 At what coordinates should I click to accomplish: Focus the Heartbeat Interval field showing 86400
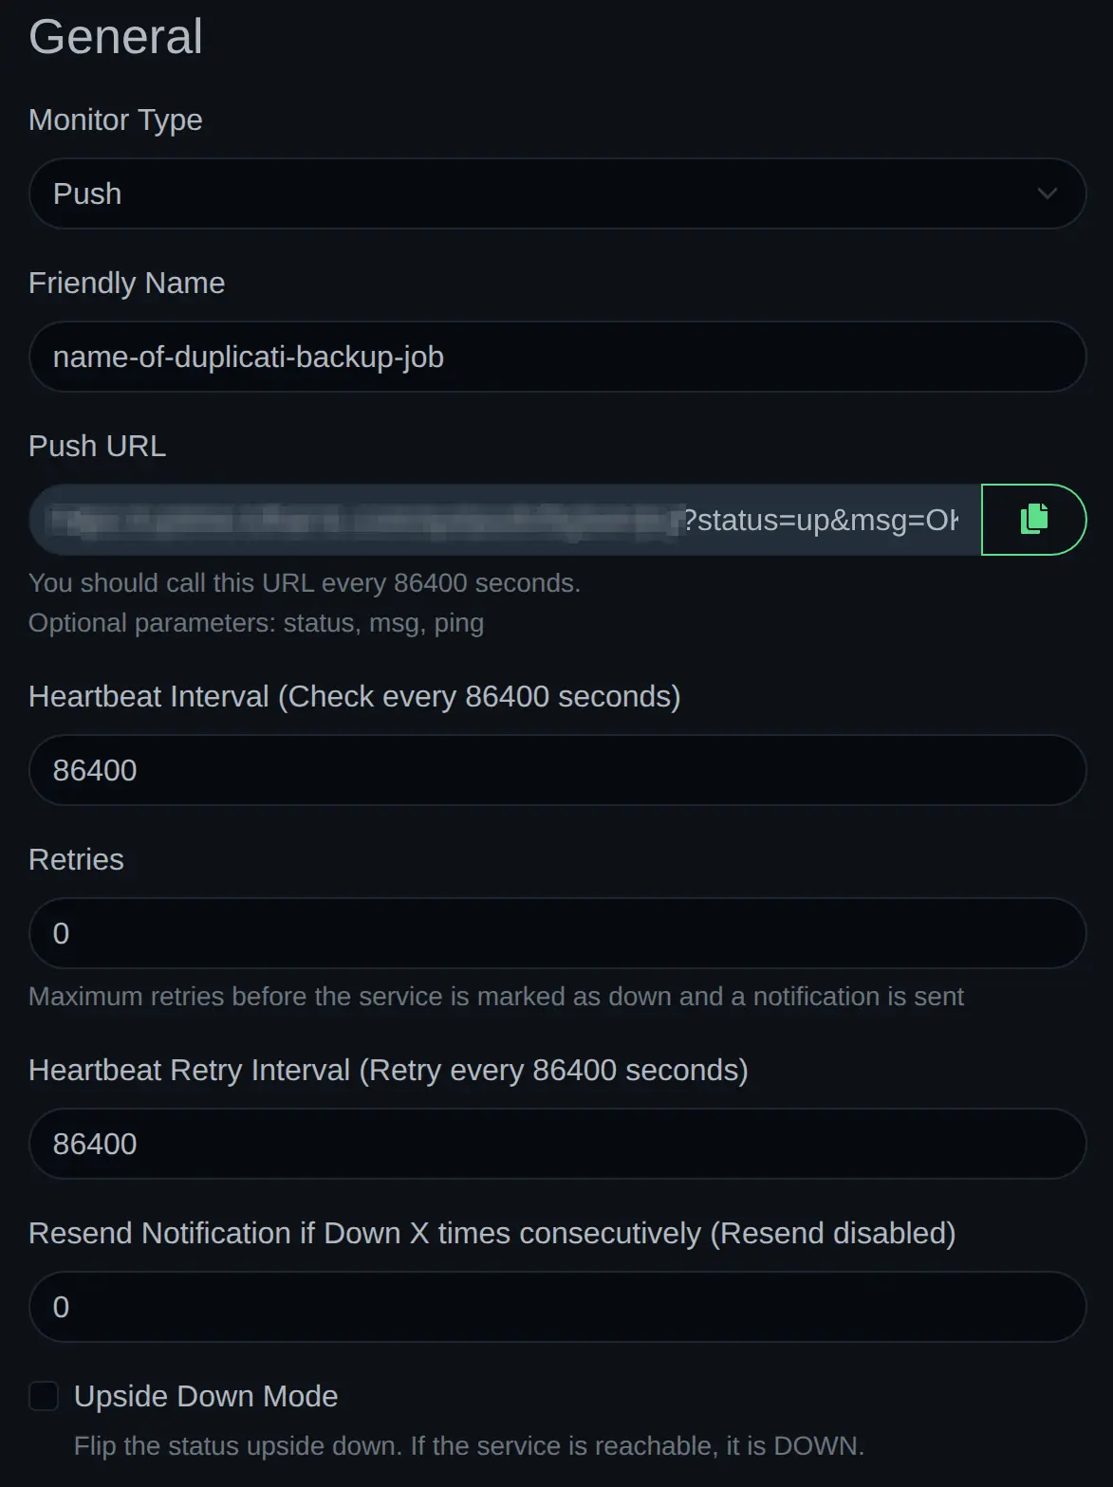tap(557, 770)
